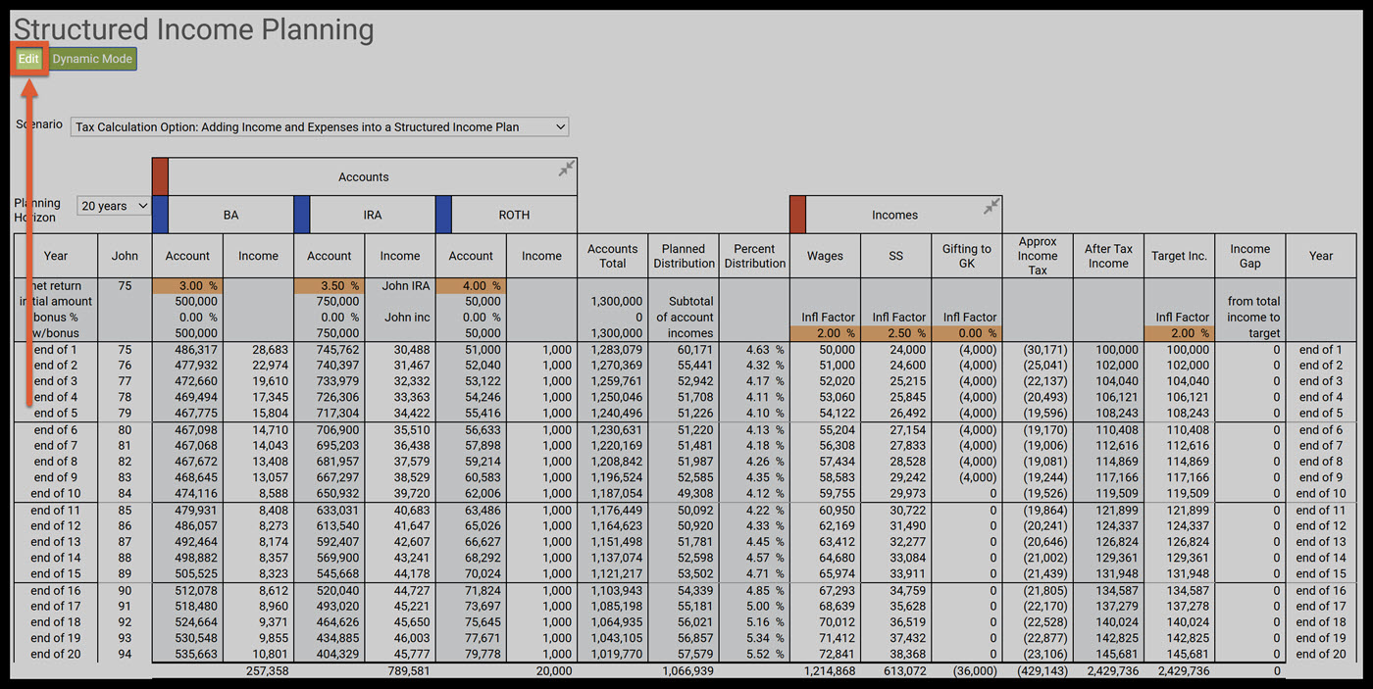Edit Gifting to GK inflation 0.00 % field
The height and width of the screenshot is (689, 1373).
[x=967, y=333]
